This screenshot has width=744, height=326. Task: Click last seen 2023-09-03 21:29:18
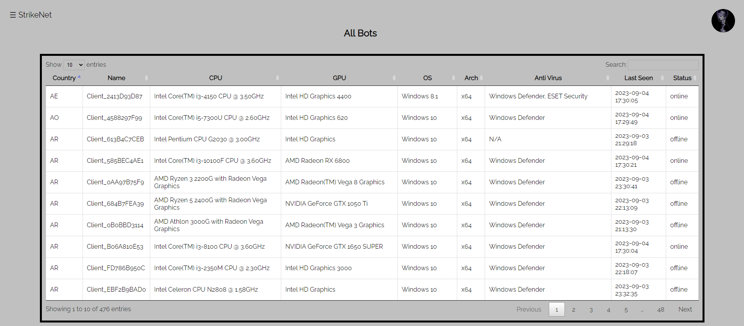[x=638, y=139]
